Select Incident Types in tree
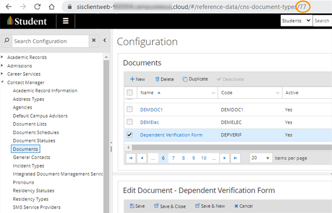 pos(29,166)
